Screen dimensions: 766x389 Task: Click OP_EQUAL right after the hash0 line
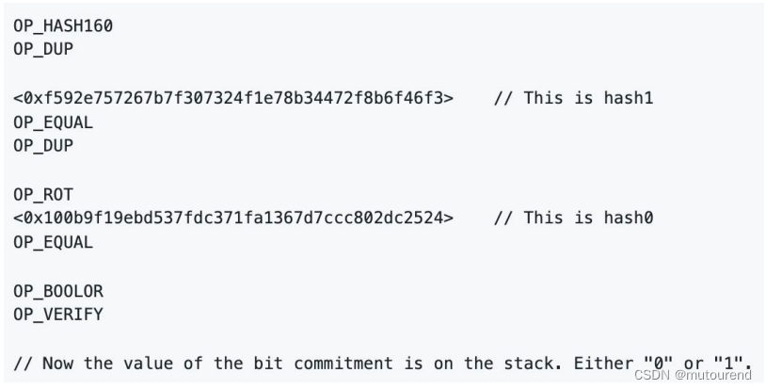(53, 242)
